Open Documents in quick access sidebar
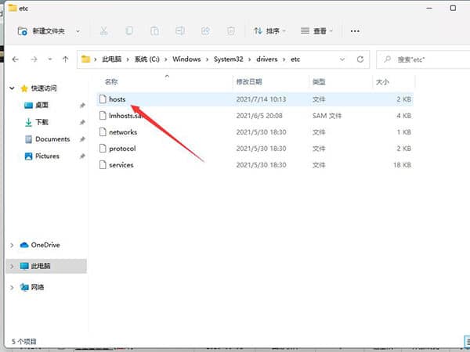 coord(52,139)
